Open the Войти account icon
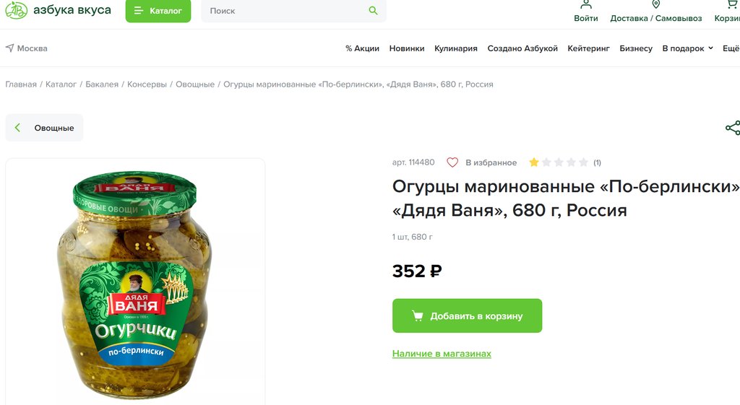740x405 pixels. point(586,4)
